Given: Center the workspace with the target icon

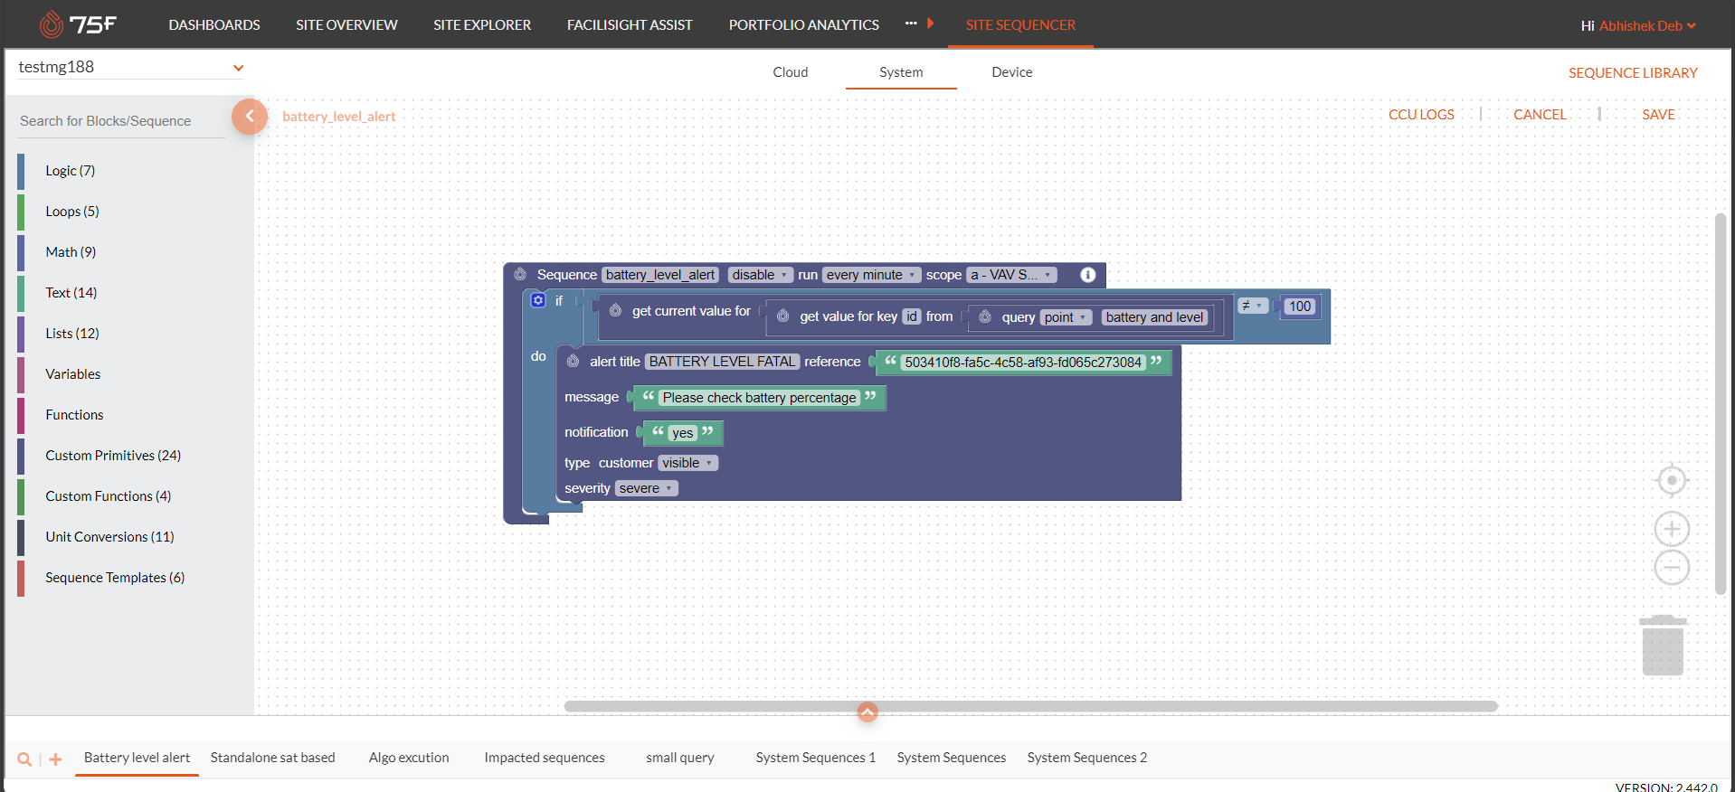Looking at the screenshot, I should pyautogui.click(x=1672, y=480).
